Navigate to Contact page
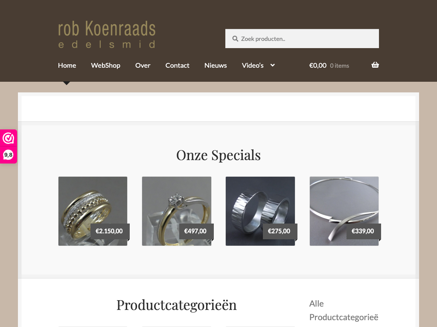This screenshot has width=437, height=327. [177, 65]
